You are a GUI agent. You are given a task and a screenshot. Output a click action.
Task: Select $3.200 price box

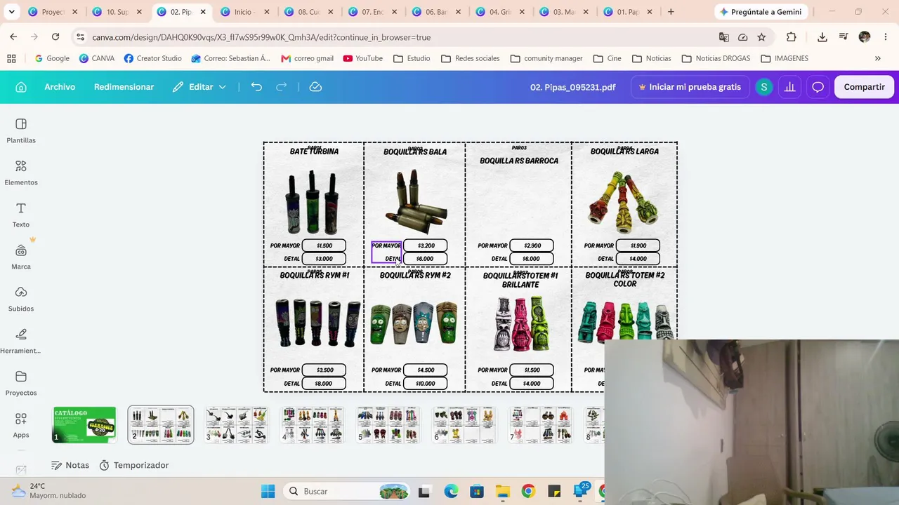426,245
